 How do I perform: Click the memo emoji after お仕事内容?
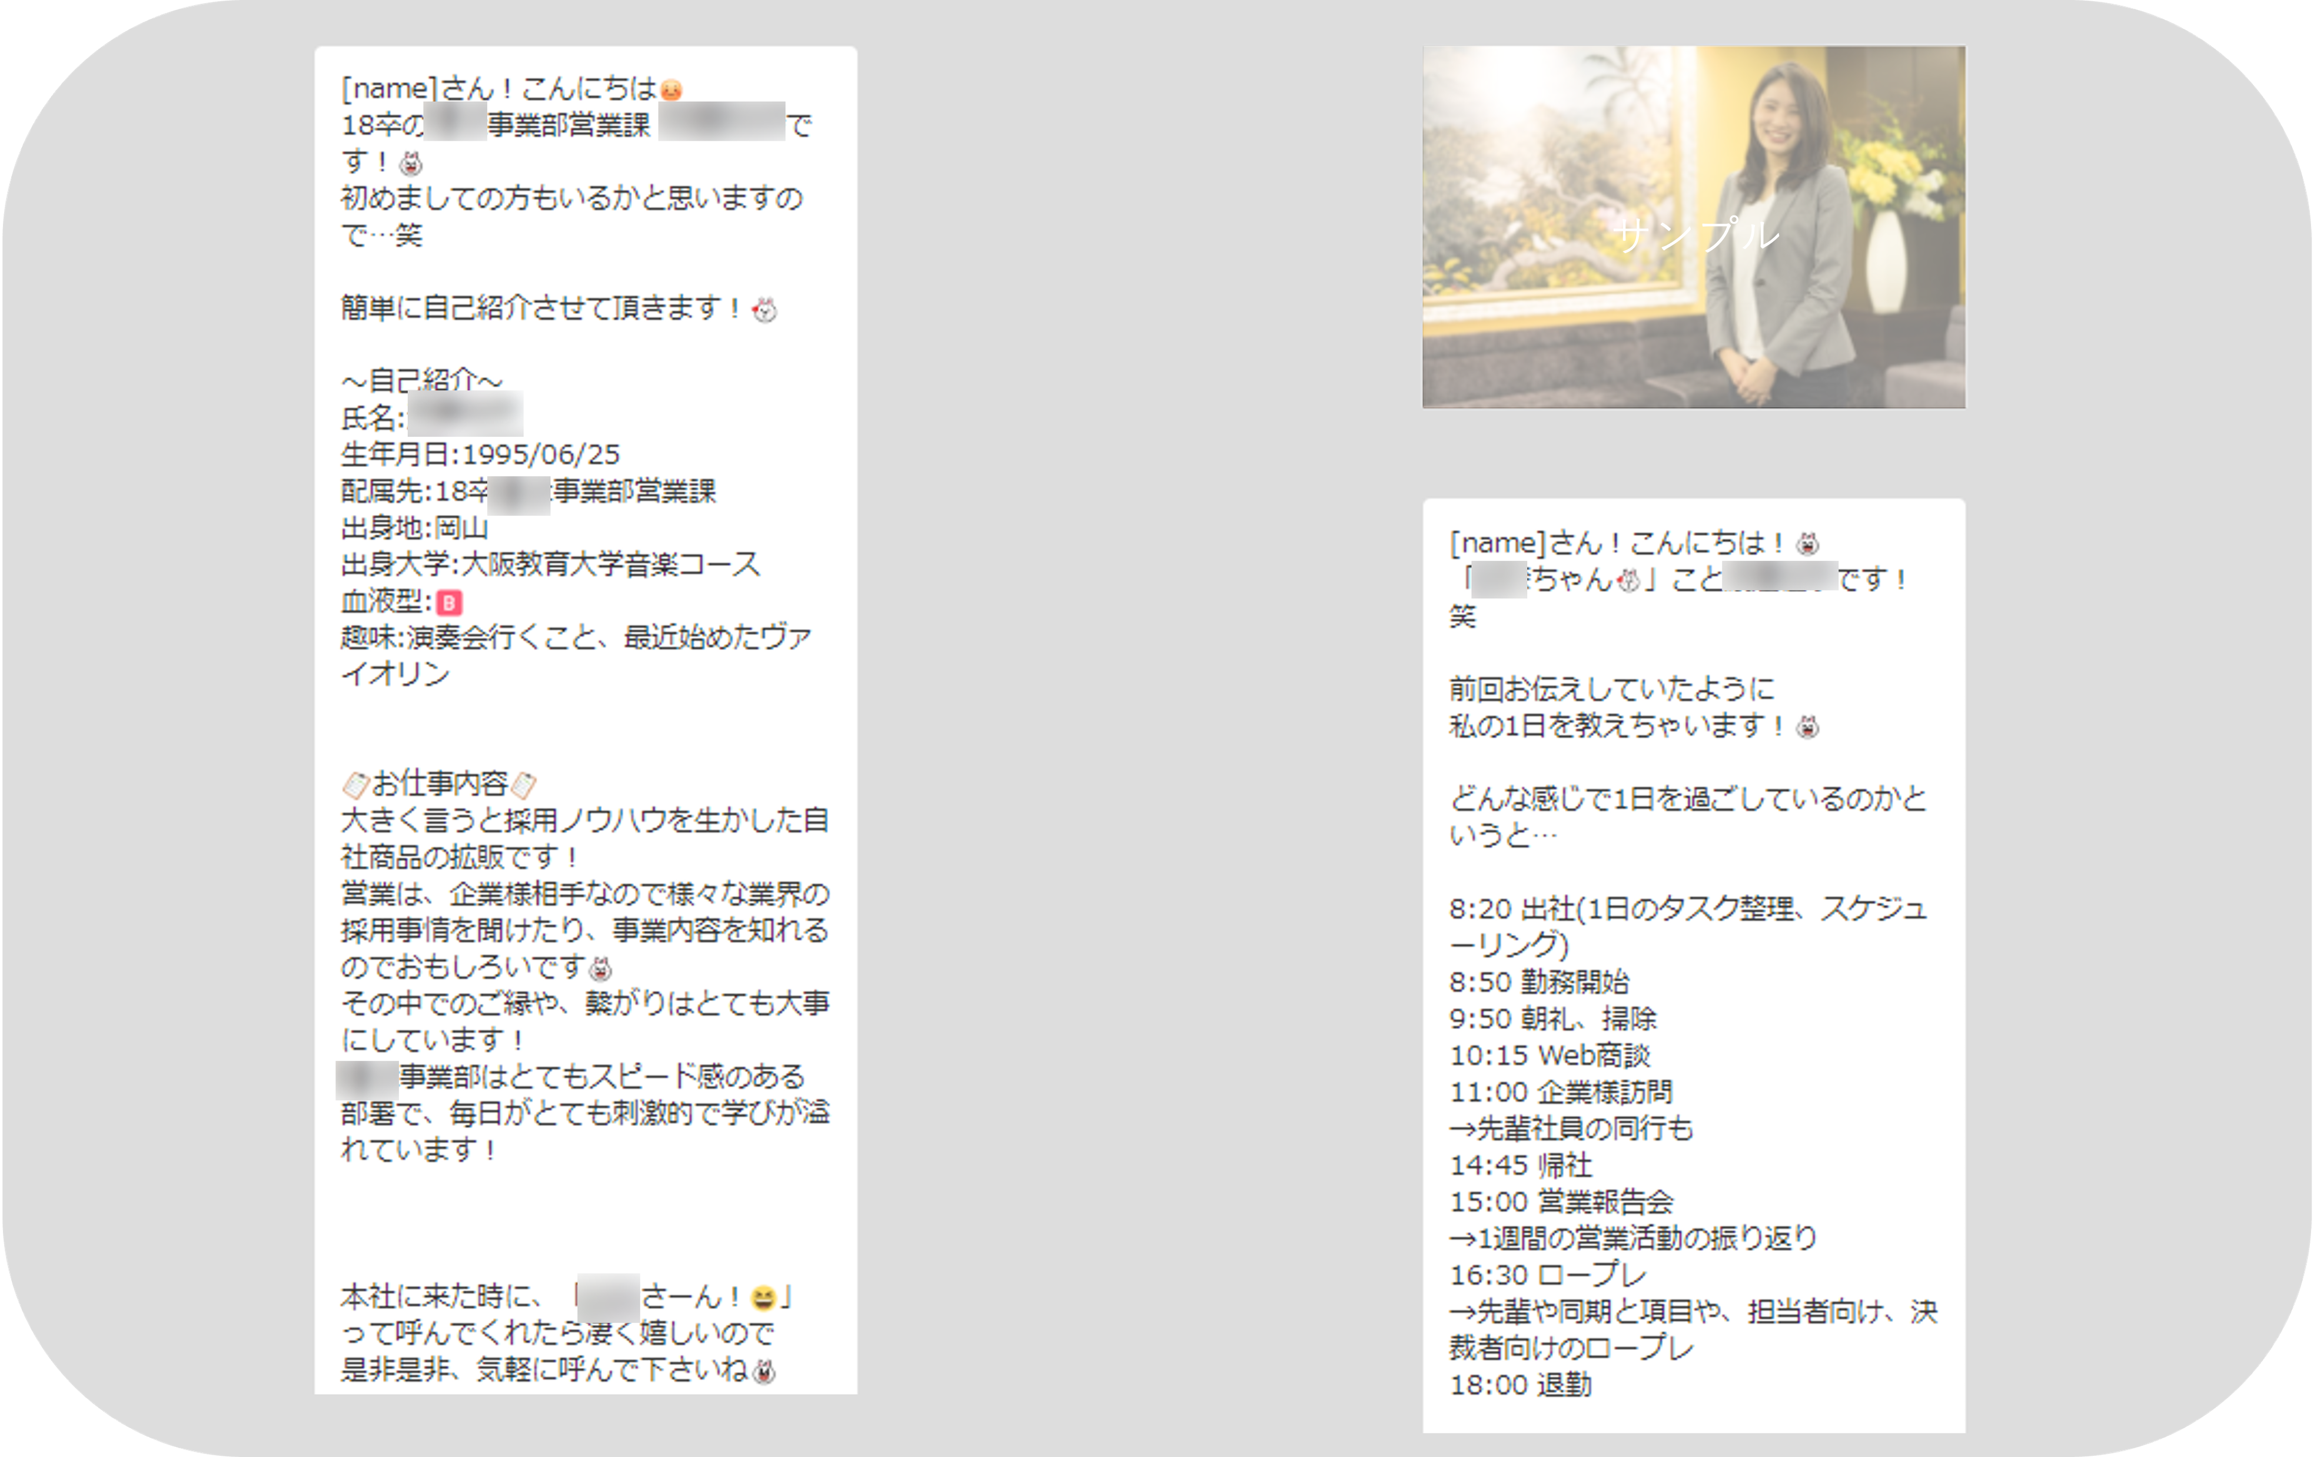(x=524, y=785)
